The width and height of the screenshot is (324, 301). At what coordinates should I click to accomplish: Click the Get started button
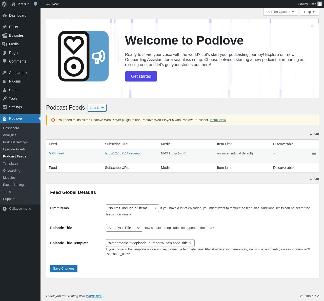(141, 76)
